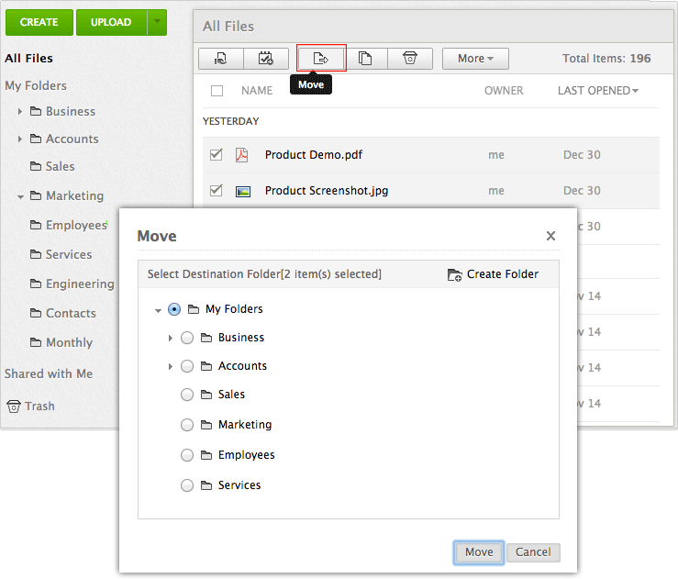Close the Move dialog with X
The height and width of the screenshot is (579, 678).
pyautogui.click(x=550, y=236)
